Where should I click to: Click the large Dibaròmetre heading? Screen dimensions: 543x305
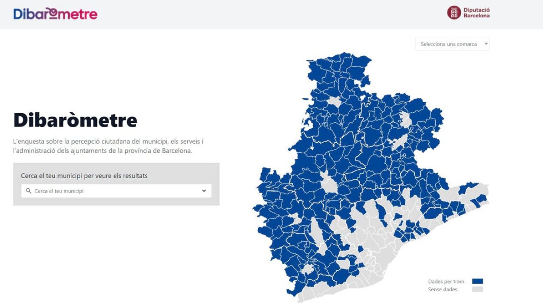tap(75, 120)
